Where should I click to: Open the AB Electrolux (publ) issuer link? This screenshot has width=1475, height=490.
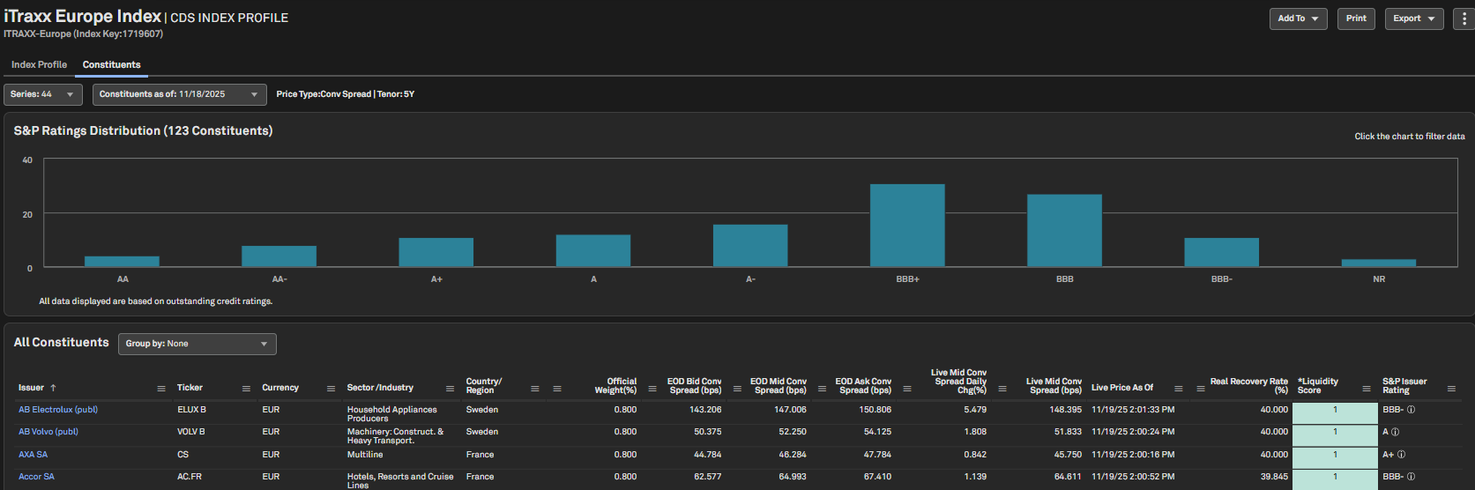click(58, 410)
